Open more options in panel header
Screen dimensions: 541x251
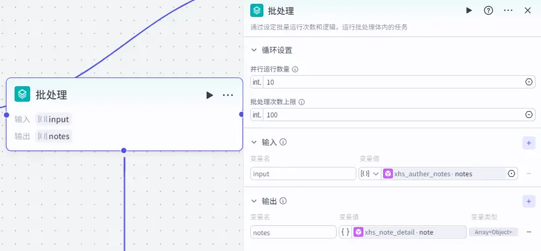[x=508, y=11]
